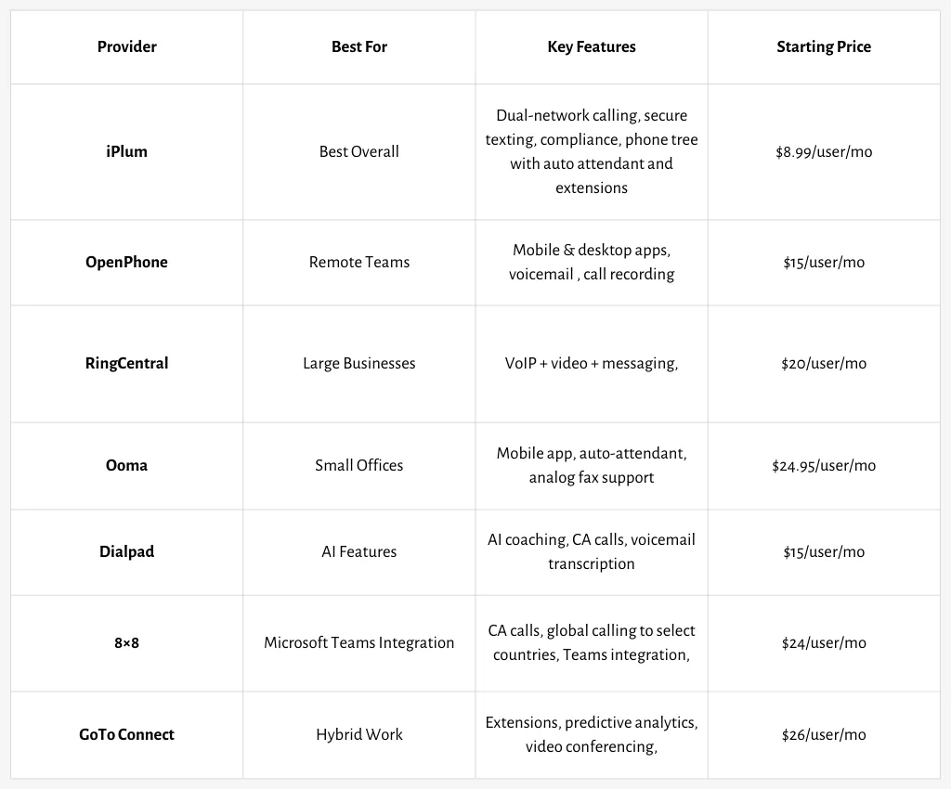Click the Best For column header
This screenshot has height=789, width=951.
(x=359, y=46)
